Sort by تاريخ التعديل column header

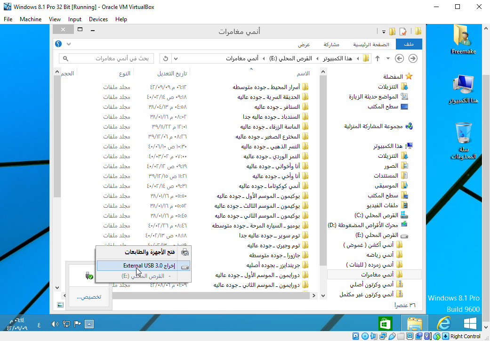pos(172,73)
